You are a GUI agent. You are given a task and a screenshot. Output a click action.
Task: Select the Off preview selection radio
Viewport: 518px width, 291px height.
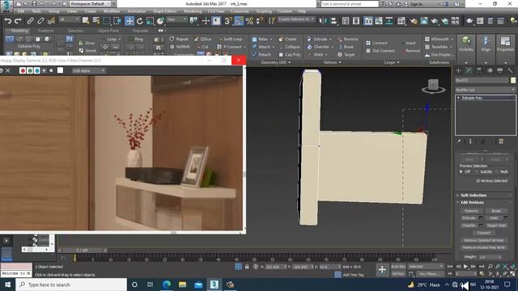[461, 172]
